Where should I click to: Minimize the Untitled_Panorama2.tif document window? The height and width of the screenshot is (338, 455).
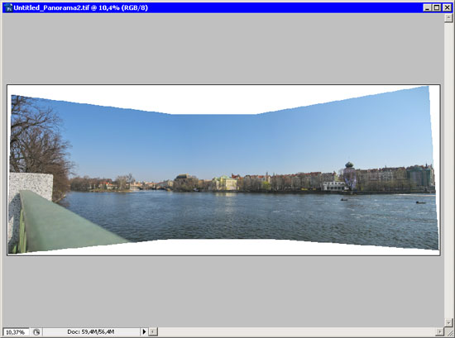pyautogui.click(x=427, y=7)
